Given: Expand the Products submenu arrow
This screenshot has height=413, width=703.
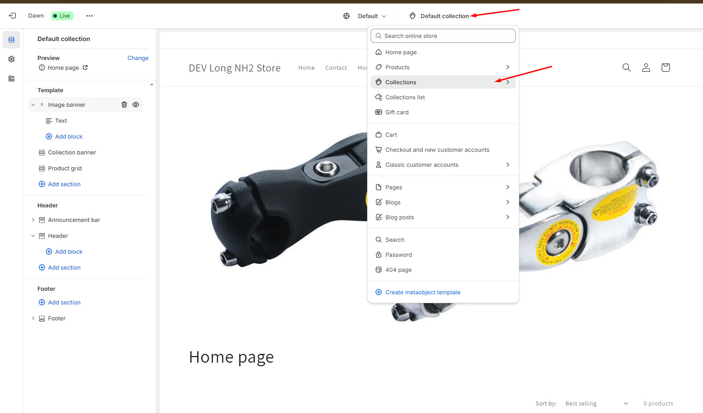Looking at the screenshot, I should 508,67.
